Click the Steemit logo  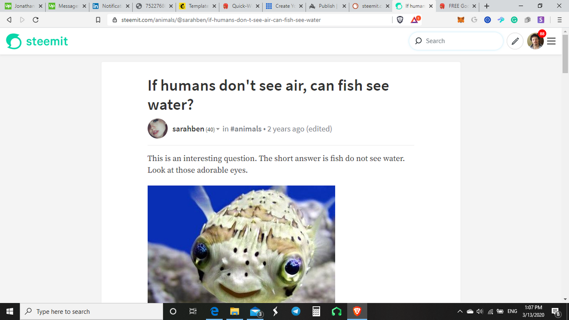[x=37, y=41]
